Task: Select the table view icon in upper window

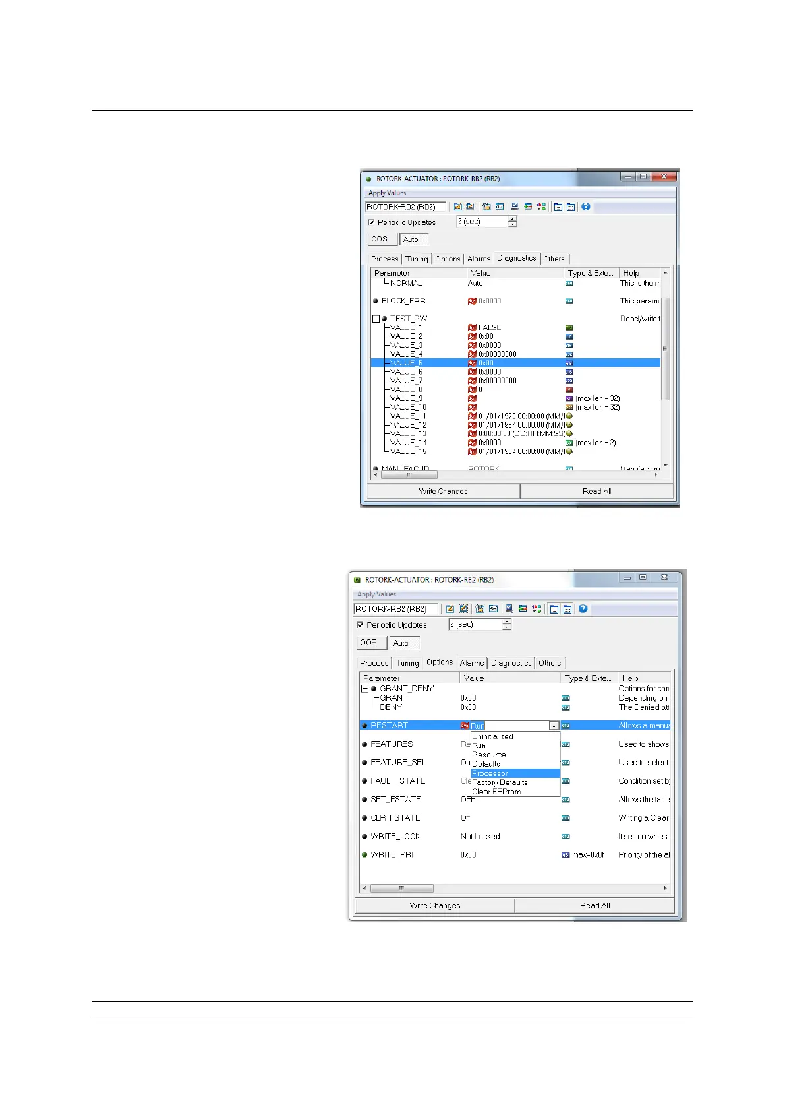Action: [571, 206]
